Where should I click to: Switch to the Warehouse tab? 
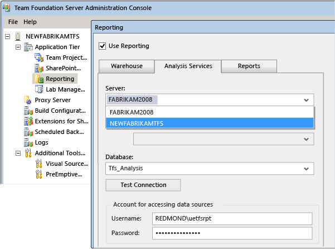point(127,66)
